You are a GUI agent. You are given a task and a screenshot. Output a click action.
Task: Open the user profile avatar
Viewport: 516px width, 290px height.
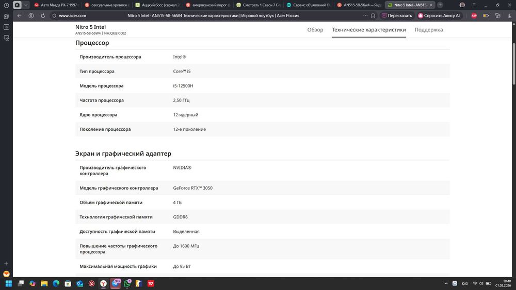[462, 5]
